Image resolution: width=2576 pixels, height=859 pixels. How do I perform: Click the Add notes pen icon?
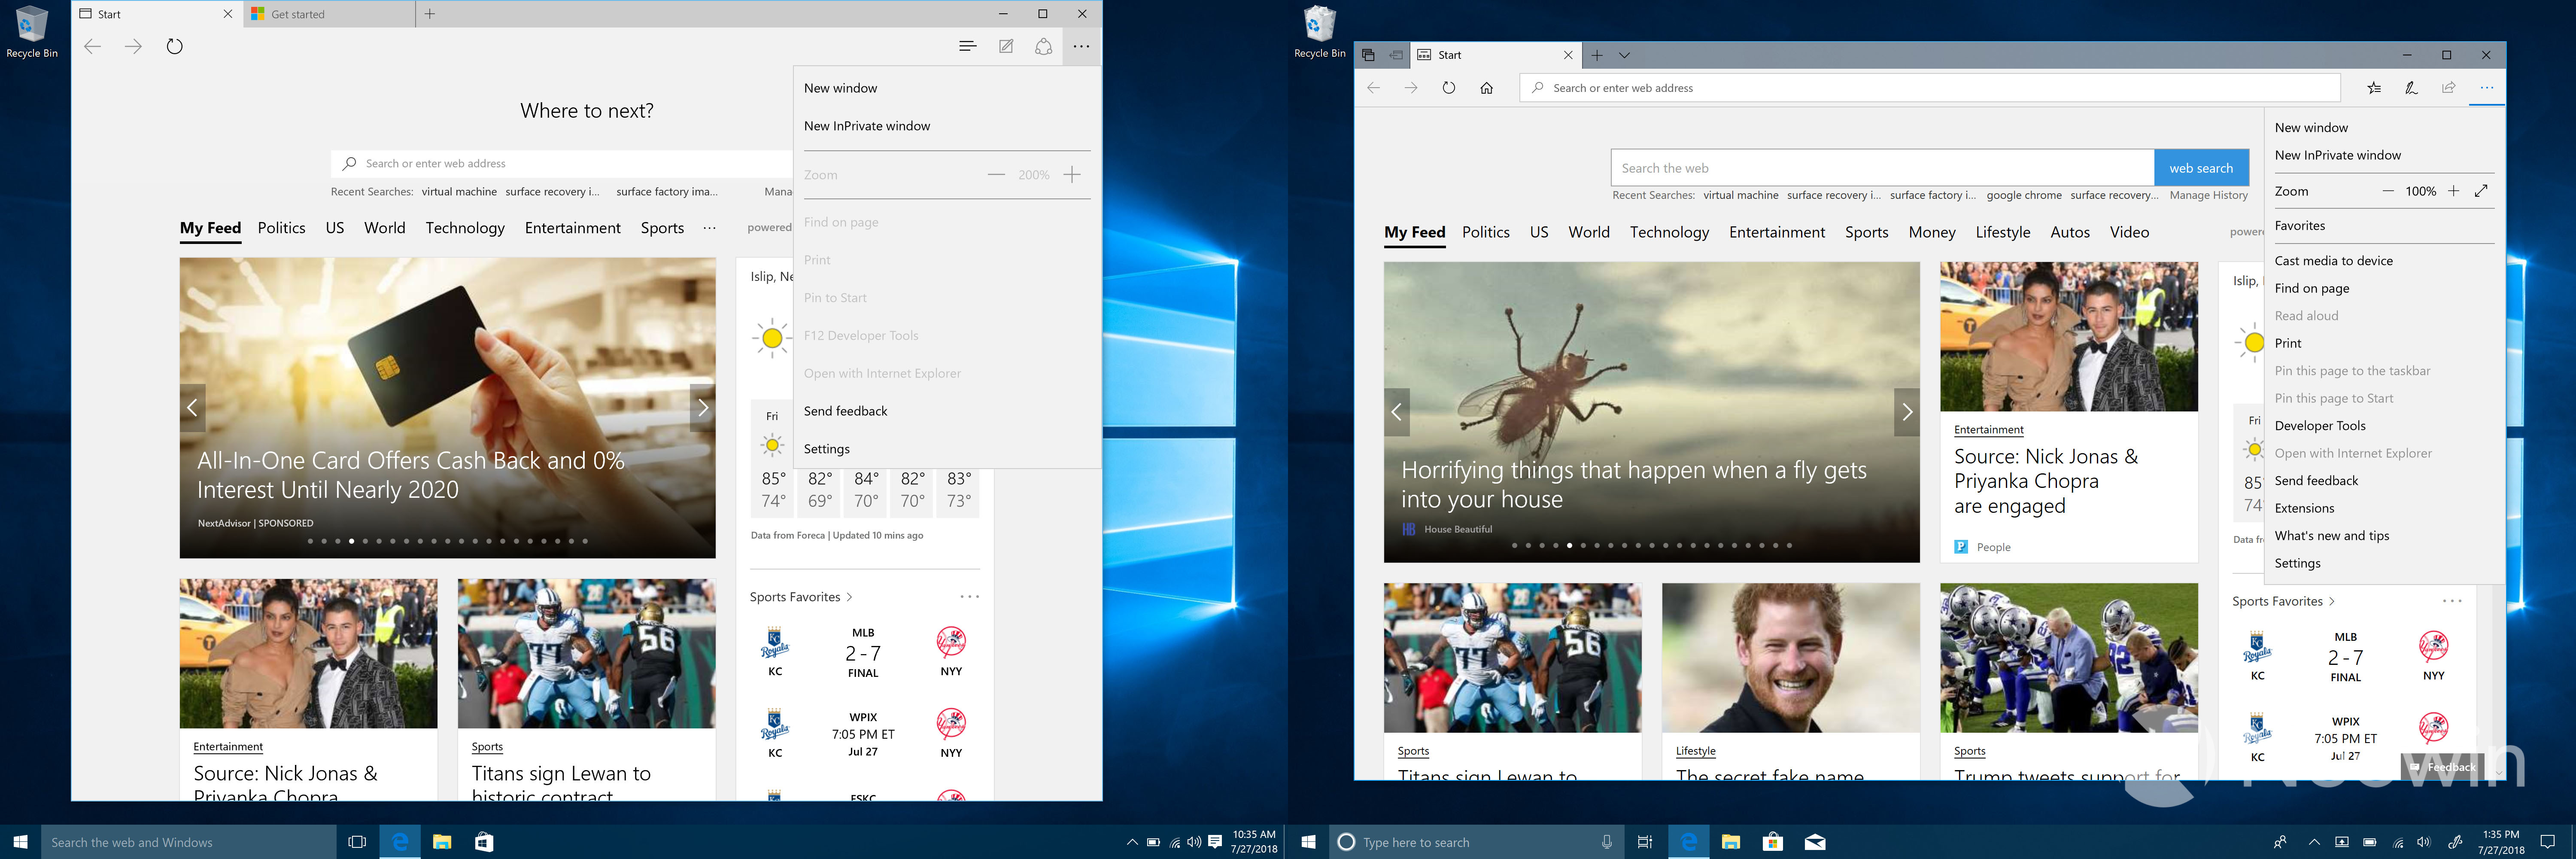coord(2411,88)
